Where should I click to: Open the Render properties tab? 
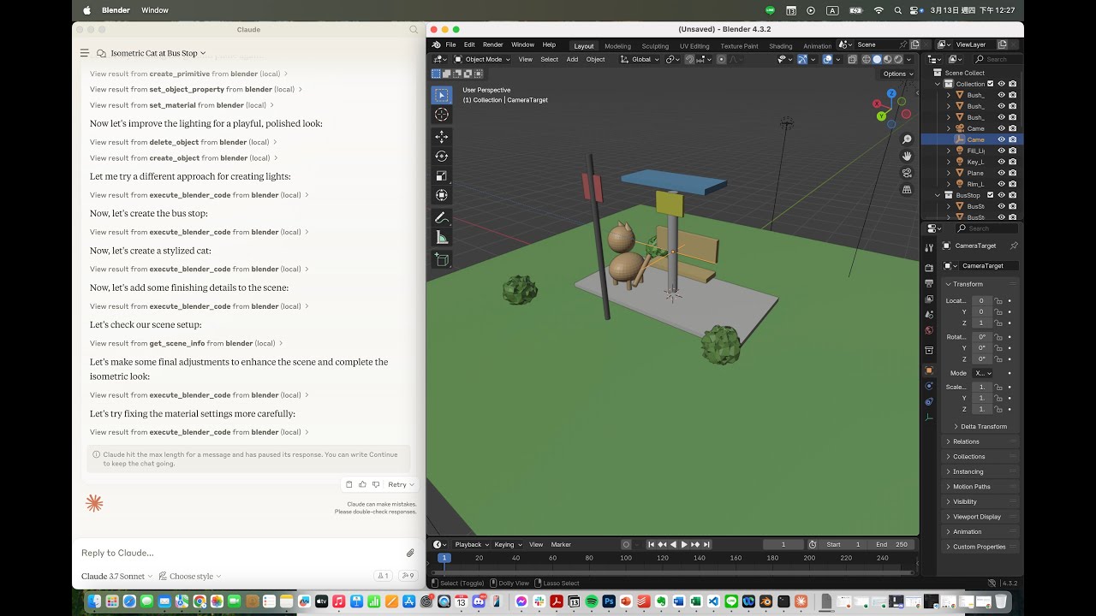point(929,267)
